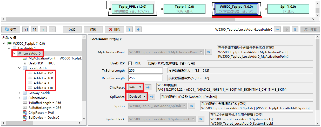Move item up with blue up arrow

129,30
